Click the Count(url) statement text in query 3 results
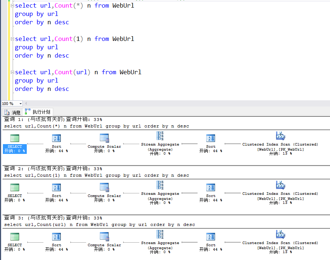The width and height of the screenshot is (330, 260). click(100, 225)
